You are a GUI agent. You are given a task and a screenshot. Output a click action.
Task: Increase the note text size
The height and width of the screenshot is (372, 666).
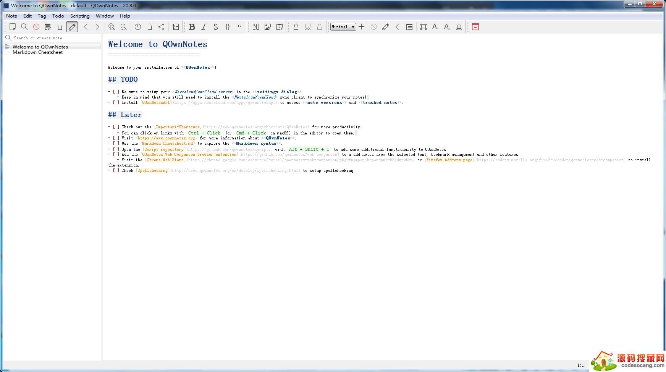pyautogui.click(x=435, y=27)
